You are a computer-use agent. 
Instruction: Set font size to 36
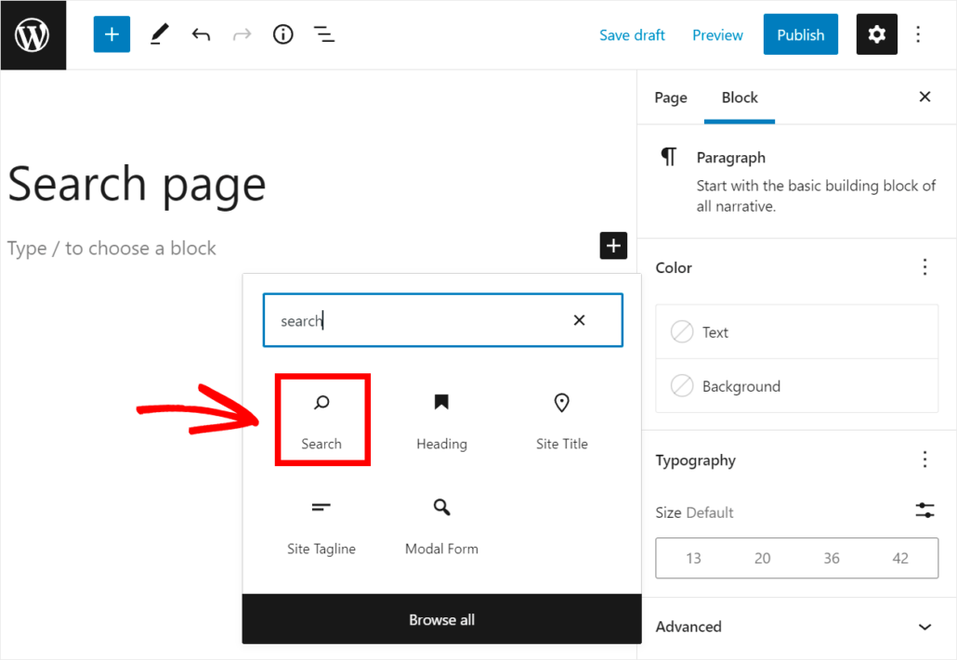pyautogui.click(x=831, y=558)
